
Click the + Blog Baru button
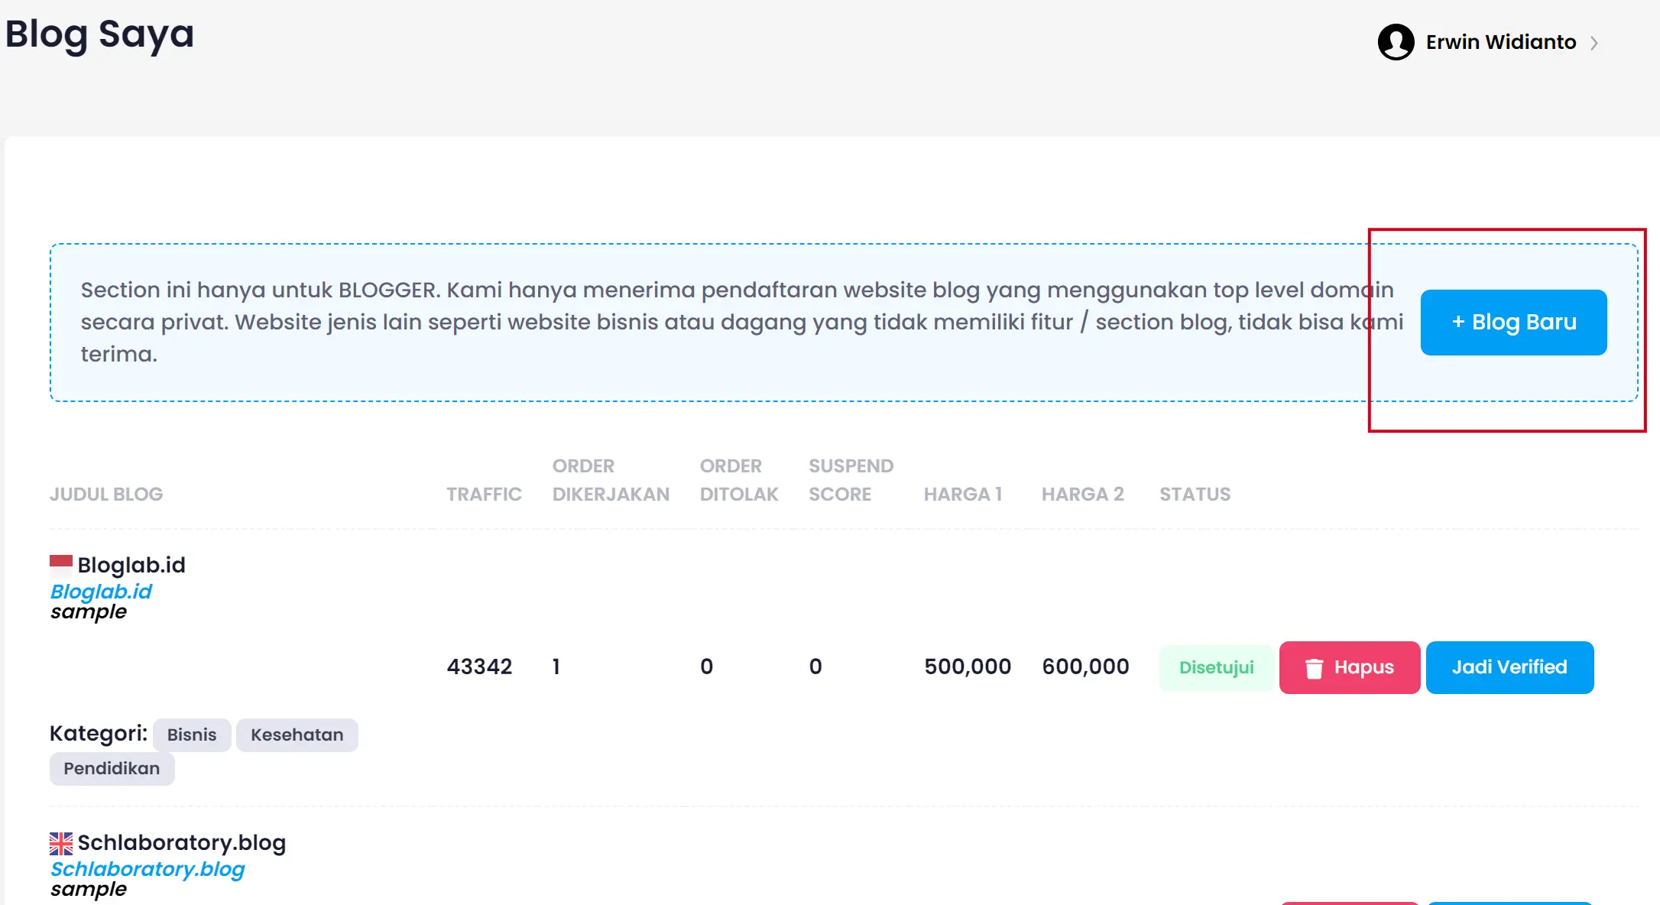[1513, 323]
